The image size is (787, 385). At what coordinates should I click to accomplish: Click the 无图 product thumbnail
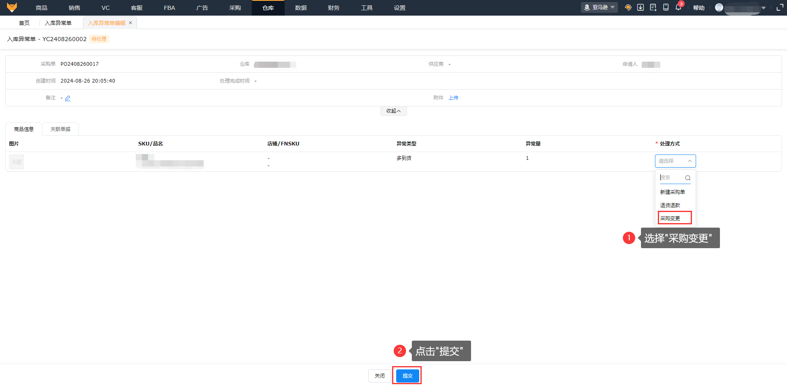coord(16,162)
